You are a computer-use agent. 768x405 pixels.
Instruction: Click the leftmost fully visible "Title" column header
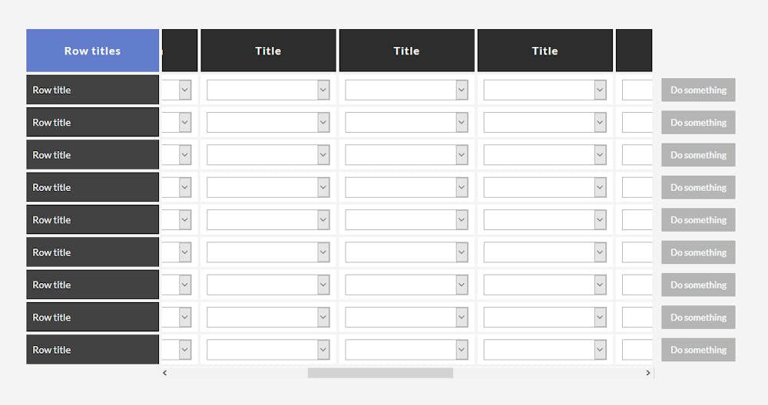pyautogui.click(x=268, y=51)
